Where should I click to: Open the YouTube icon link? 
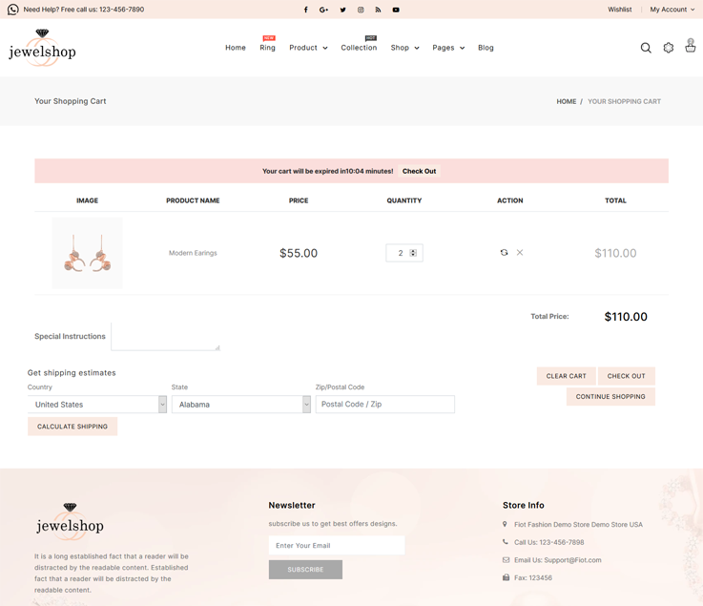point(396,10)
